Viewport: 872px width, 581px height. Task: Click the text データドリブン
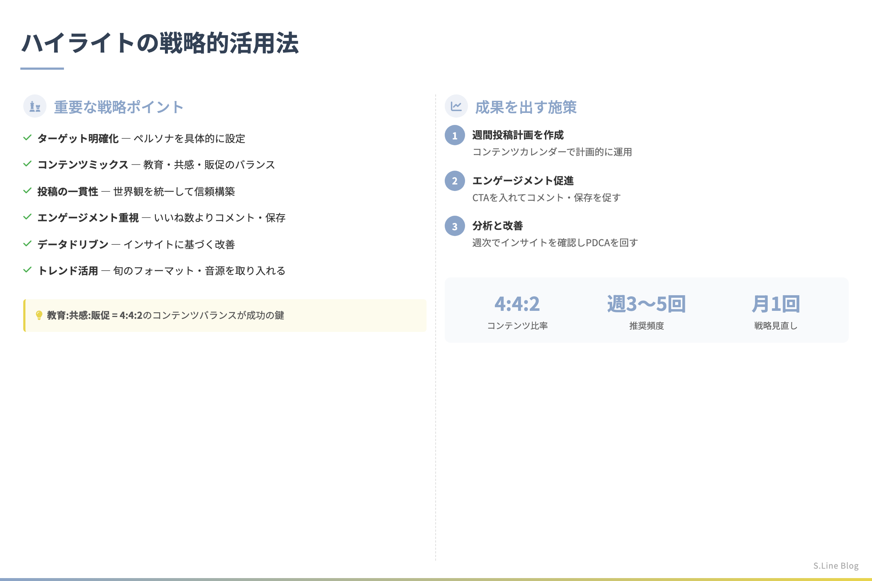(x=73, y=244)
